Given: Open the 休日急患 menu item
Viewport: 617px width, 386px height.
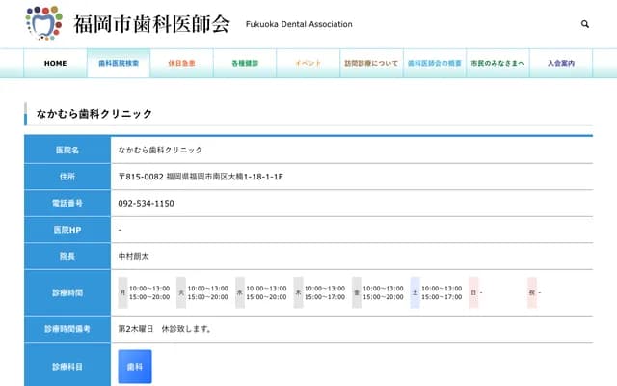Looking at the screenshot, I should 181,63.
